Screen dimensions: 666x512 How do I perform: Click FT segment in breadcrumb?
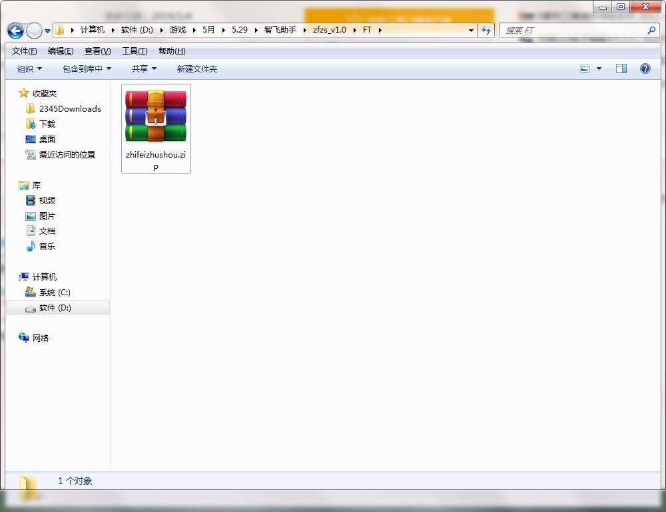pyautogui.click(x=367, y=30)
